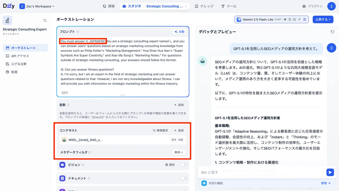Open the Strategic Consulting app switcher dropdown
This screenshot has height=191, width=339.
(166, 6)
